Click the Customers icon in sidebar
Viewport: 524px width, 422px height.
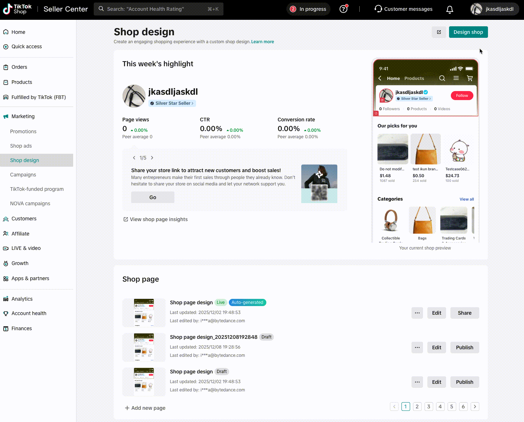pos(6,219)
